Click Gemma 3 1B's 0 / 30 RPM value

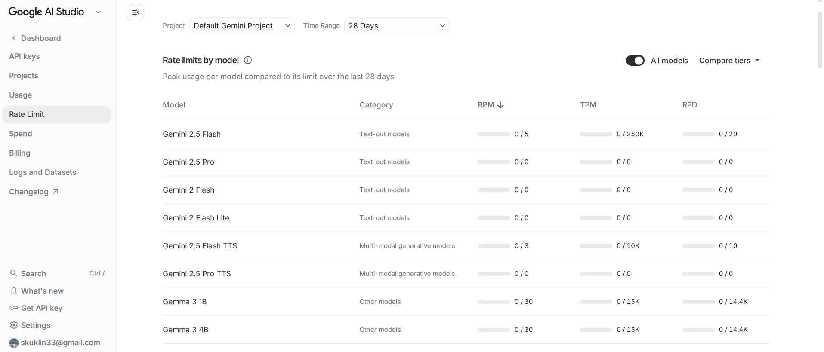(x=524, y=302)
